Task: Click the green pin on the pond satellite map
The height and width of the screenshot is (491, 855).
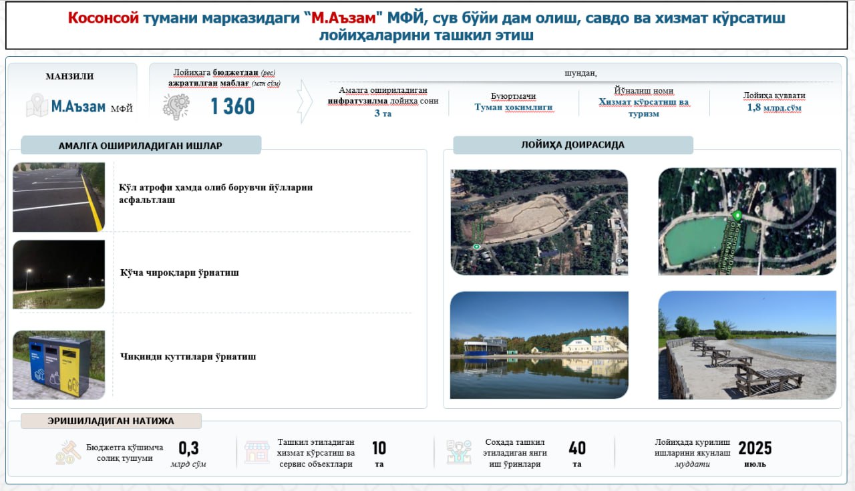Action: coord(737,216)
